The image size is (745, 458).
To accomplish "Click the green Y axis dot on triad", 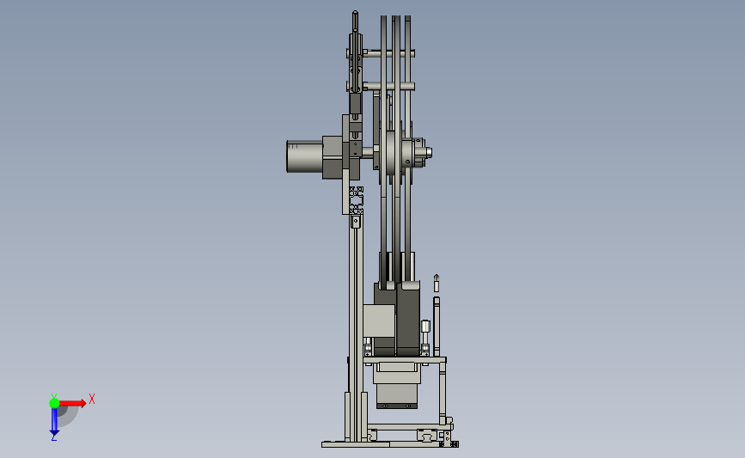I will coord(54,403).
